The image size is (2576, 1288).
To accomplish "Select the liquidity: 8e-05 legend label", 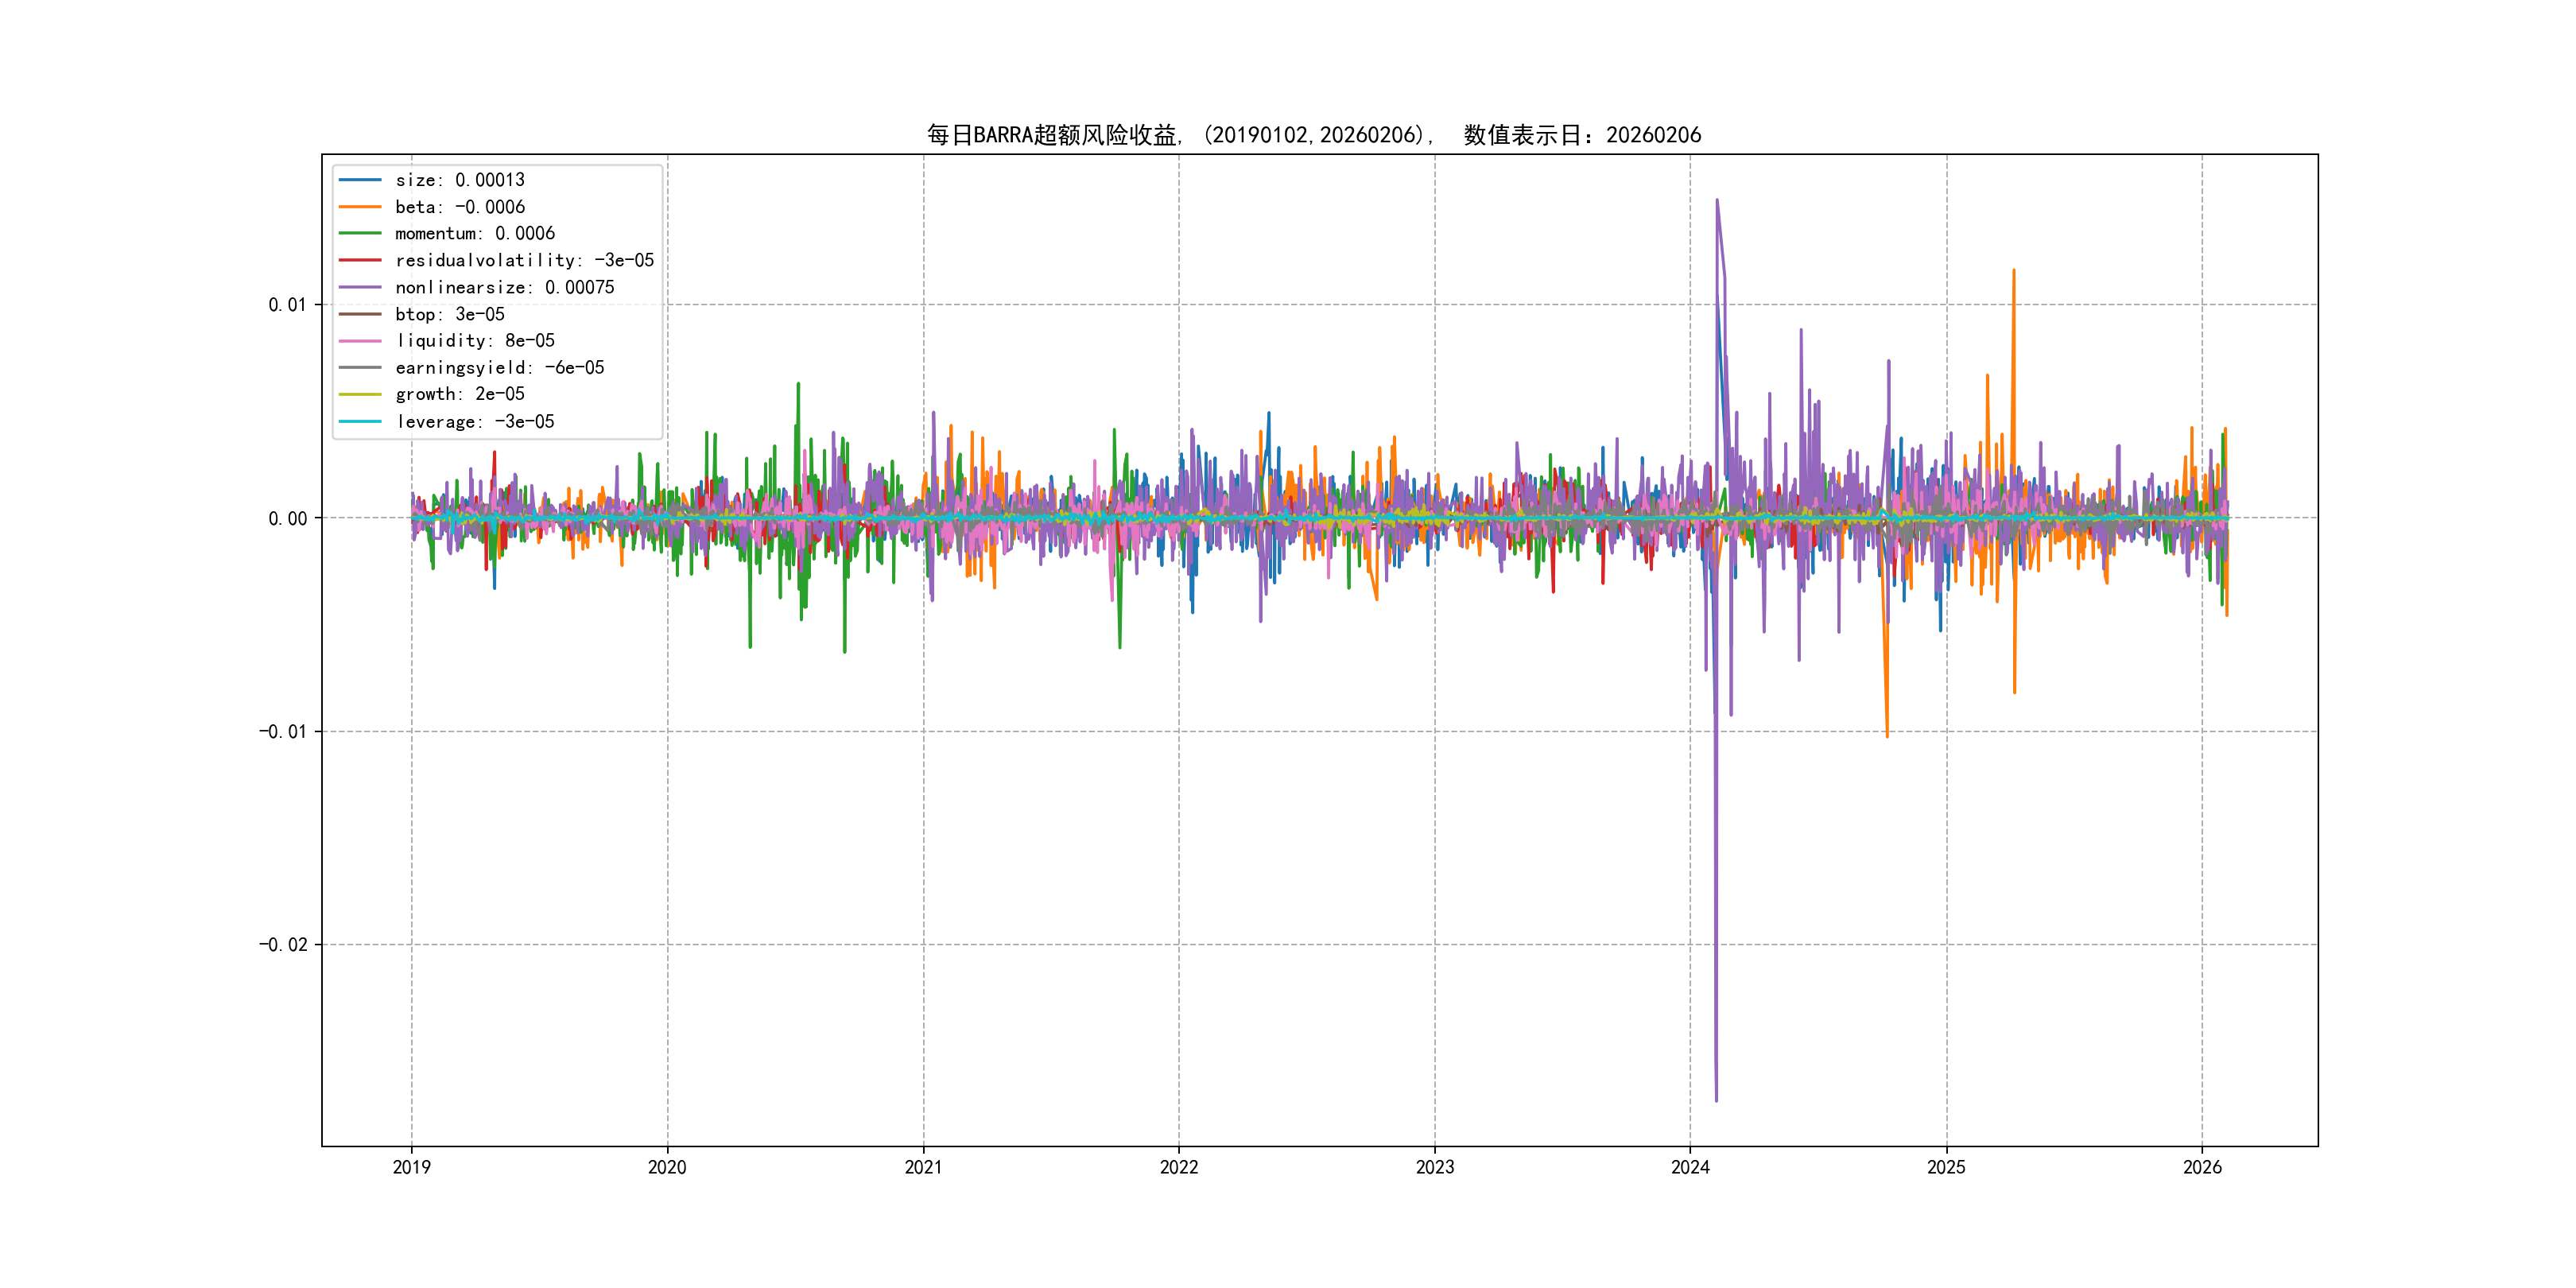I will [474, 341].
